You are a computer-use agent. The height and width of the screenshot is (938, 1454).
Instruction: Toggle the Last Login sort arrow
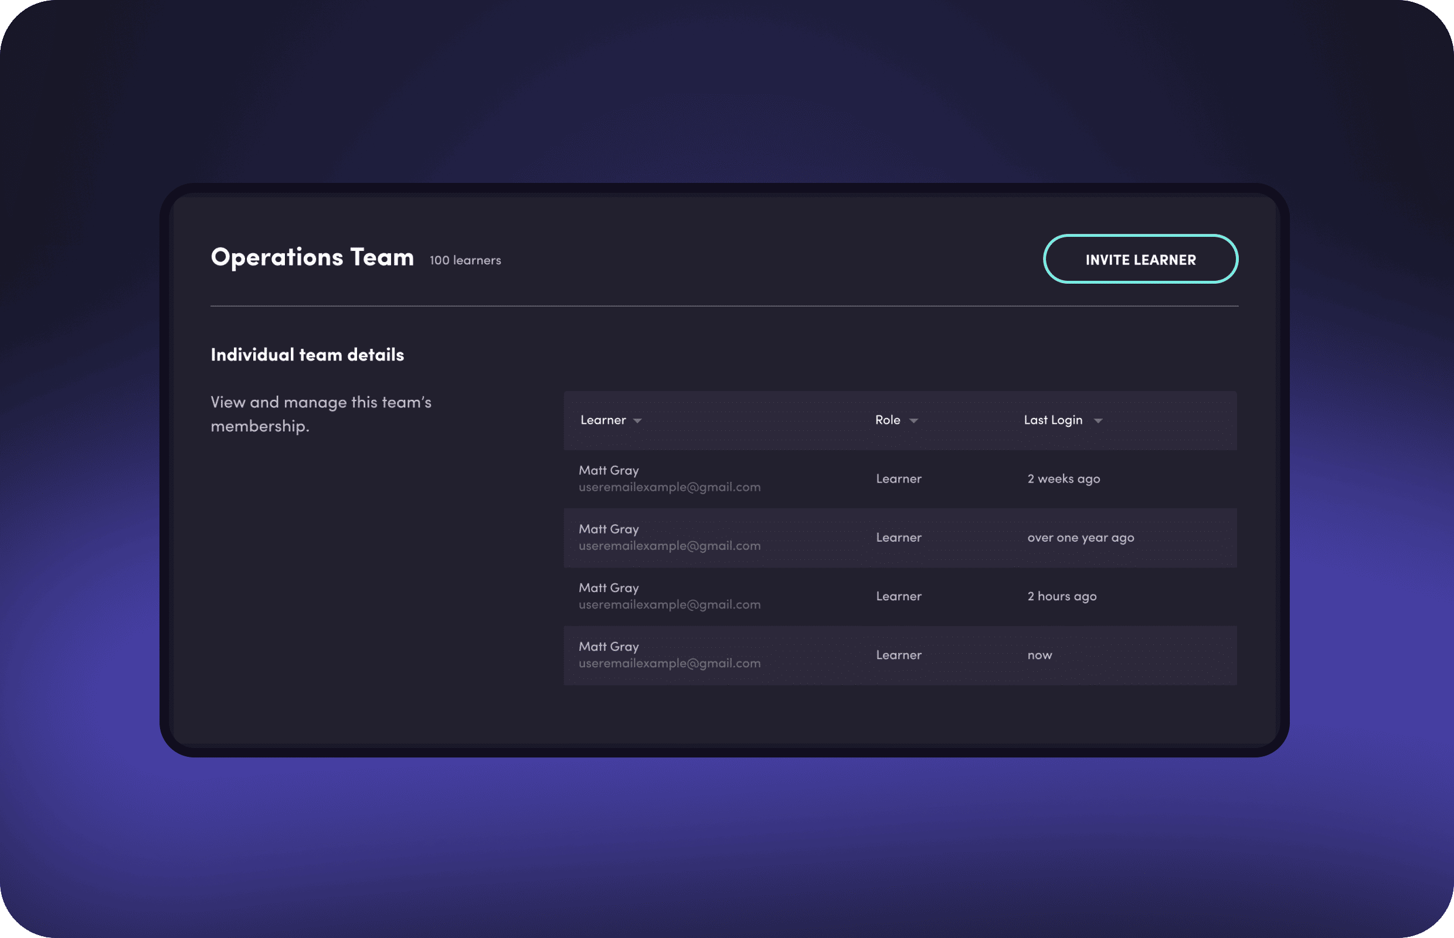tap(1098, 421)
